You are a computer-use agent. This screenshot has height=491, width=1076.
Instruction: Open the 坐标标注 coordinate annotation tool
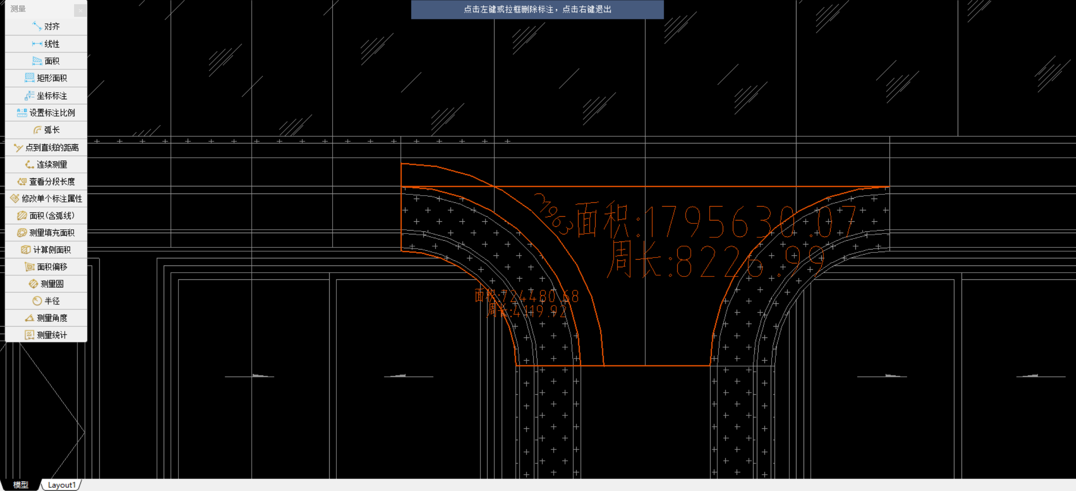pyautogui.click(x=46, y=96)
